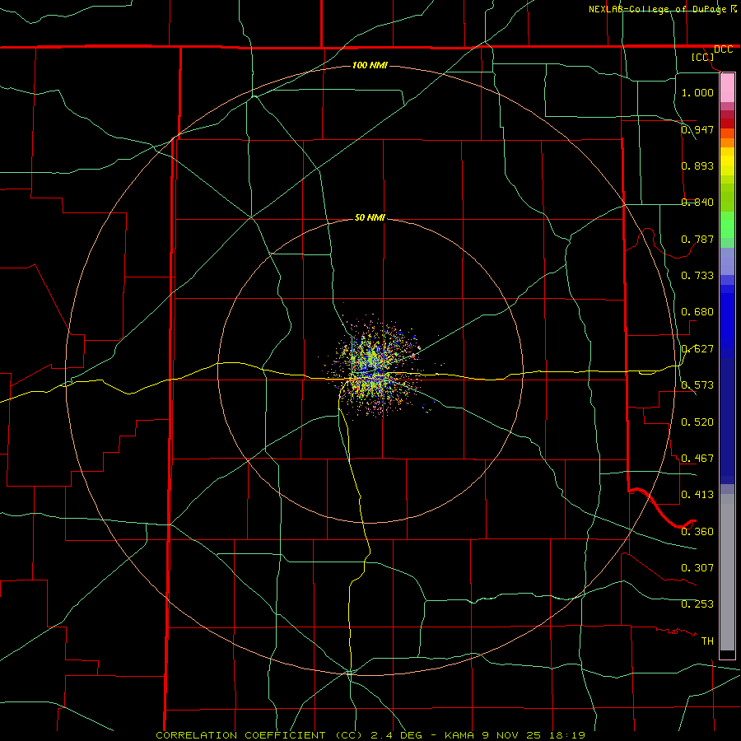Select the 0.947 value on the color scale
Viewport: 741px width, 741px height.
697,129
